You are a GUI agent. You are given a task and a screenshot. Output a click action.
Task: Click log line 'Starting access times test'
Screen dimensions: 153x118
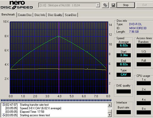(35, 115)
